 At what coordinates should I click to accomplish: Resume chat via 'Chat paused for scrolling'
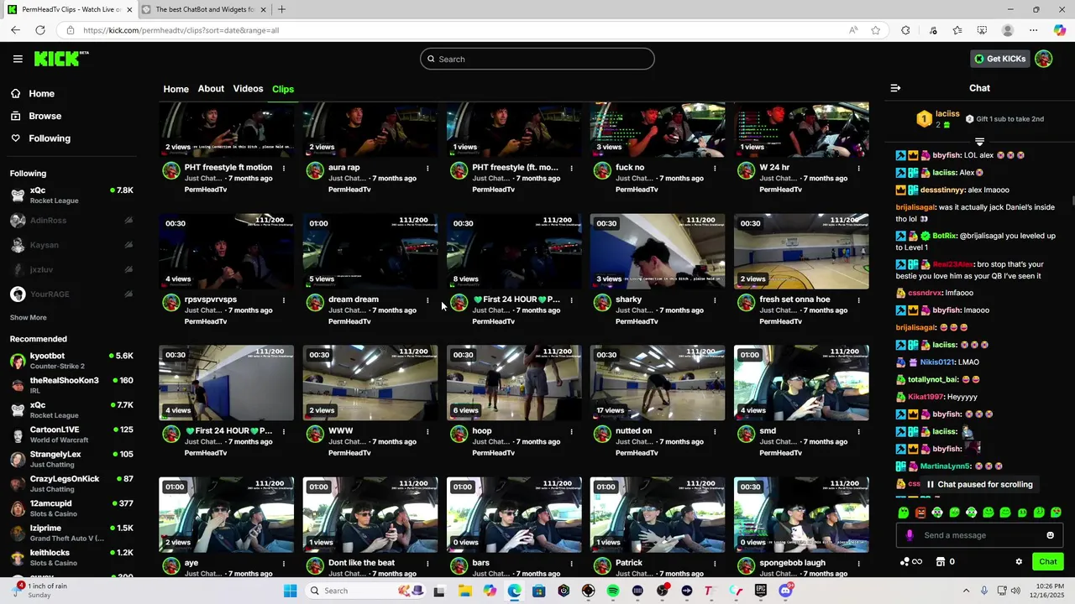[x=979, y=484]
